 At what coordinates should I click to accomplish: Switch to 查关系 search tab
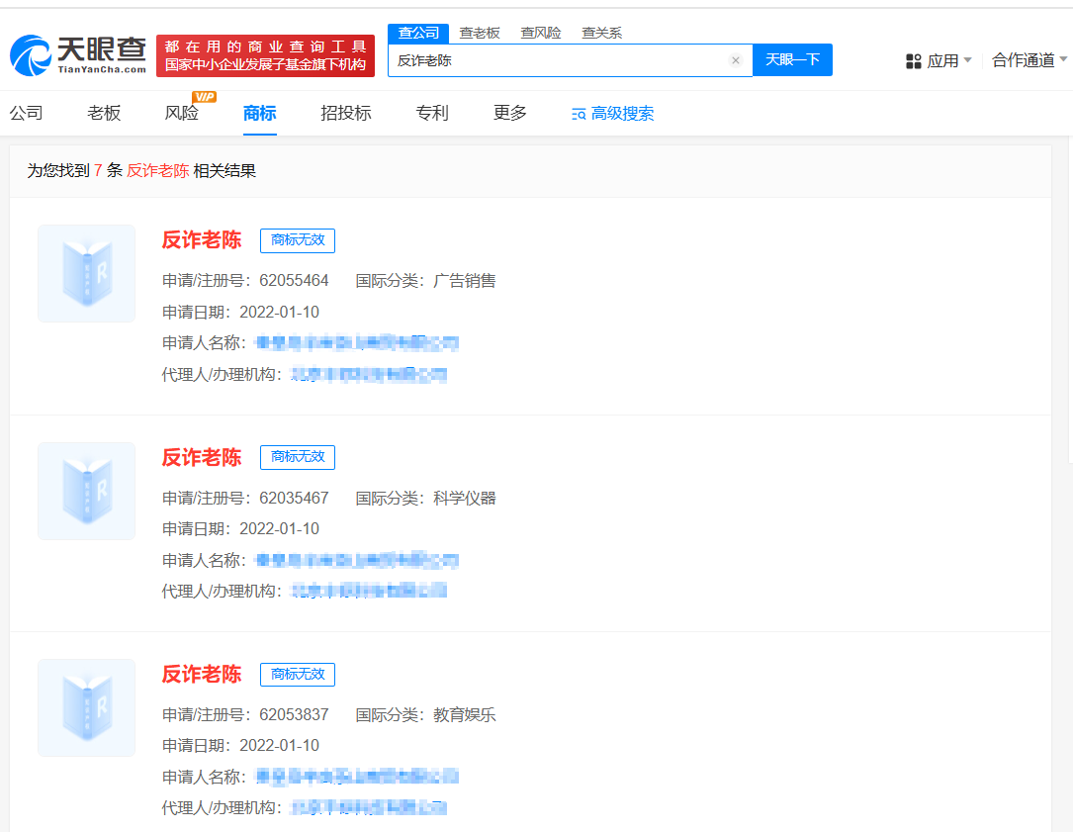coord(601,33)
